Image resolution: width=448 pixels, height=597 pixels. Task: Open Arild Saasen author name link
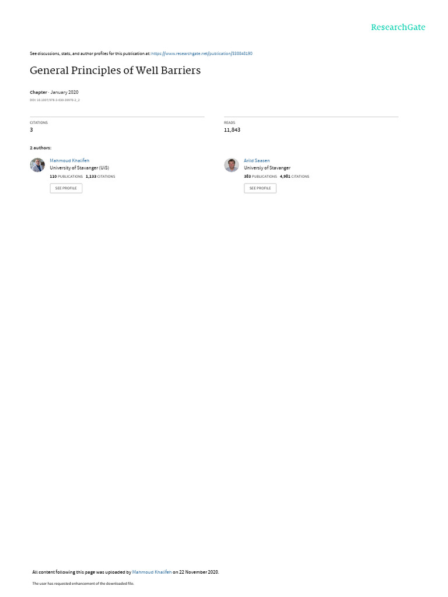click(257, 161)
